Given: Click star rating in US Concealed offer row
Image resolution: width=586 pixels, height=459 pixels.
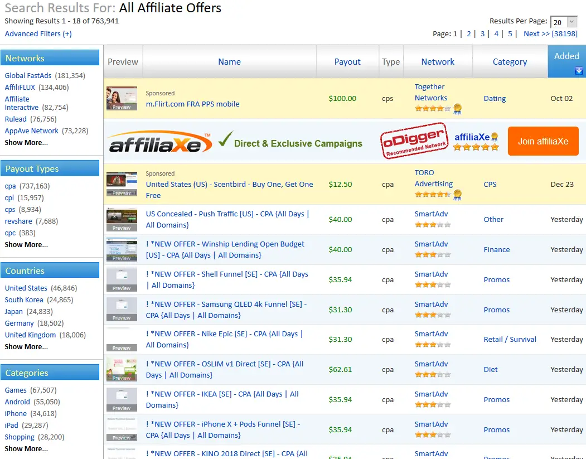Looking at the screenshot, I should (x=433, y=225).
